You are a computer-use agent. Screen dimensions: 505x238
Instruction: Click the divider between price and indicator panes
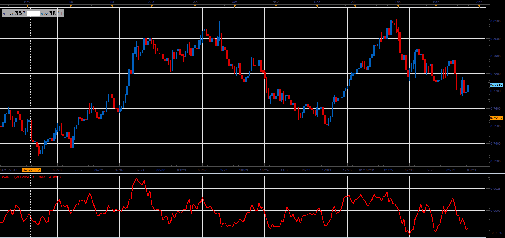(x=252, y=174)
